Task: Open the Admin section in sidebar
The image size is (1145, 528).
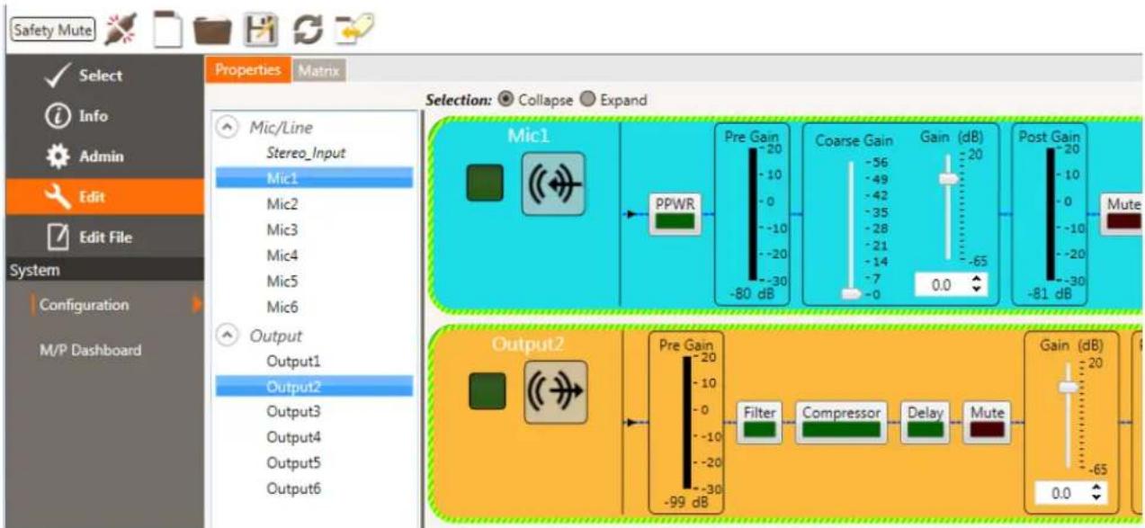Action: [103, 157]
